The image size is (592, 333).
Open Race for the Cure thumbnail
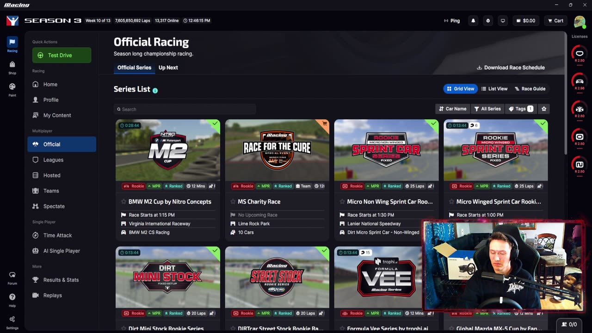pos(277,150)
